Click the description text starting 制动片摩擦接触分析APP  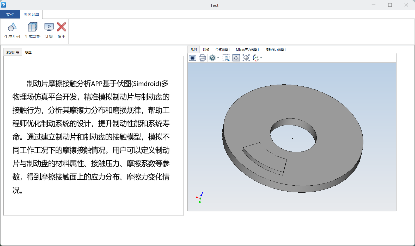(91, 137)
